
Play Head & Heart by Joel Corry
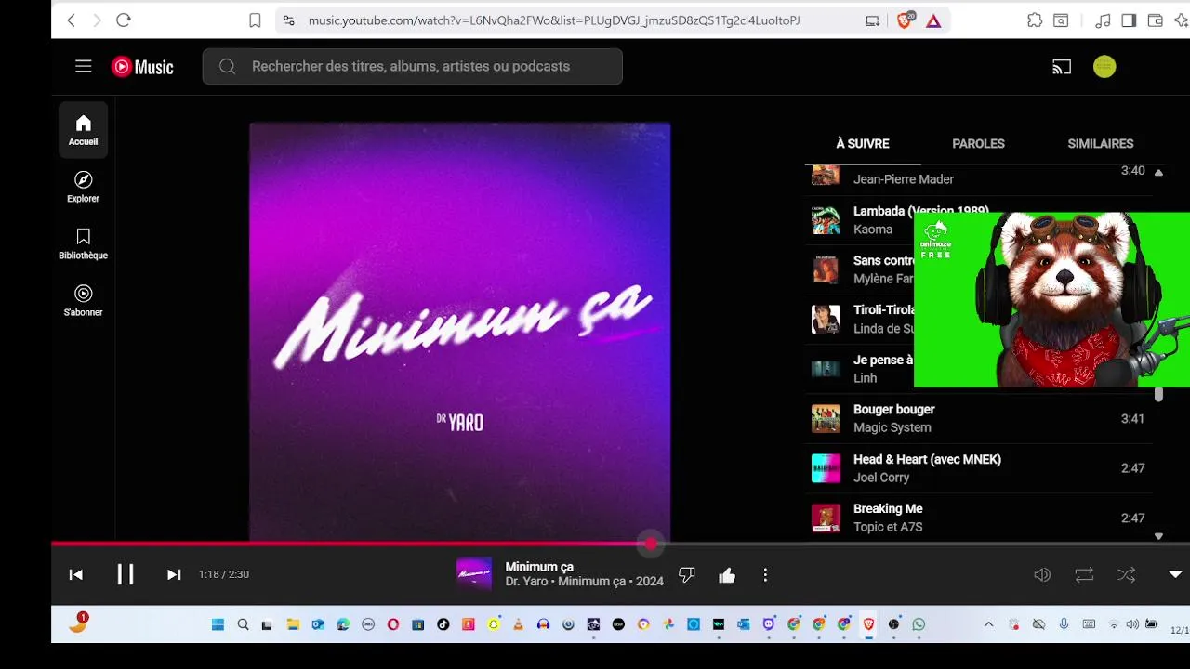[978, 468]
